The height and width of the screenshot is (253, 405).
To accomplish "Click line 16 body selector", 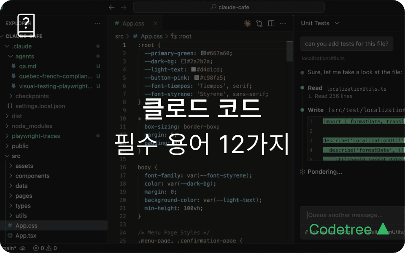I will click(x=148, y=167).
